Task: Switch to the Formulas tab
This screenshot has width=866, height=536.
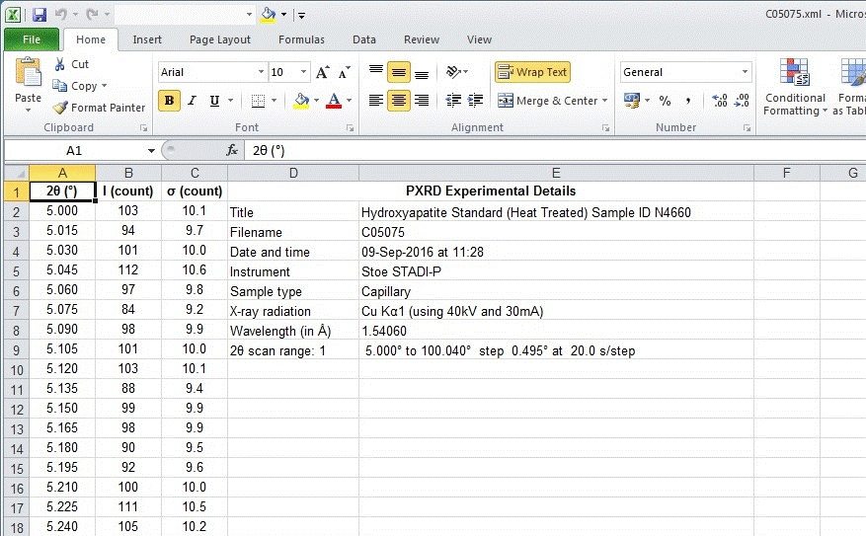Action: [301, 39]
